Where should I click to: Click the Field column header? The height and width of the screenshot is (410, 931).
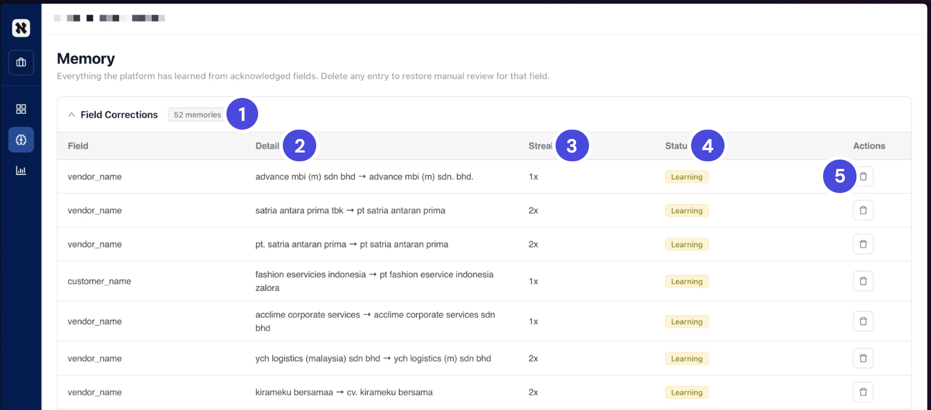click(x=78, y=146)
